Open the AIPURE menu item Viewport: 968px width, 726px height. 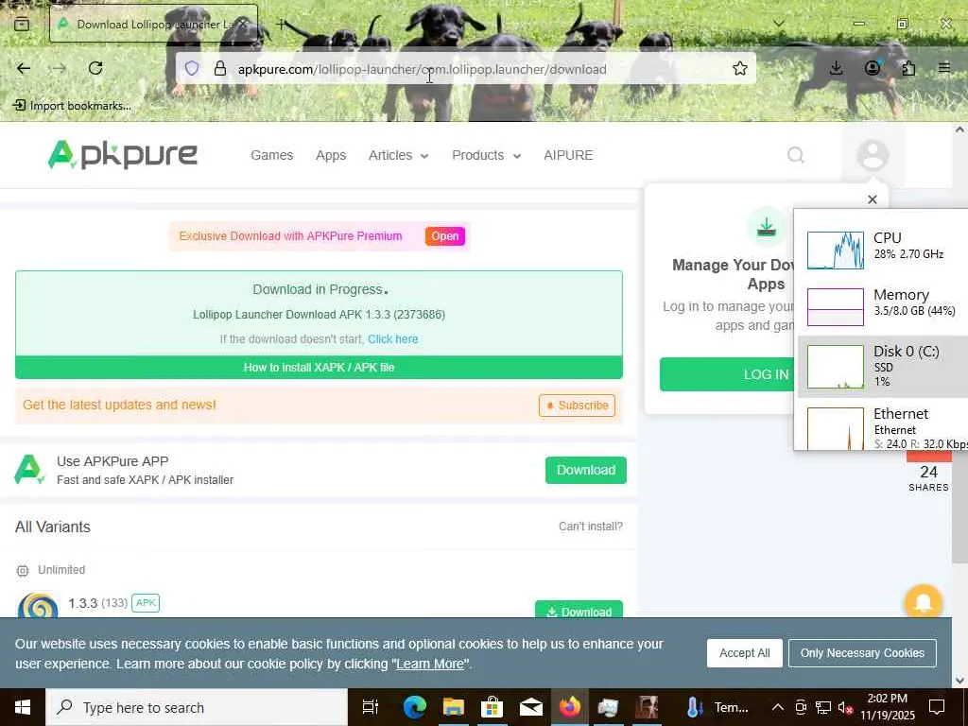tap(568, 155)
